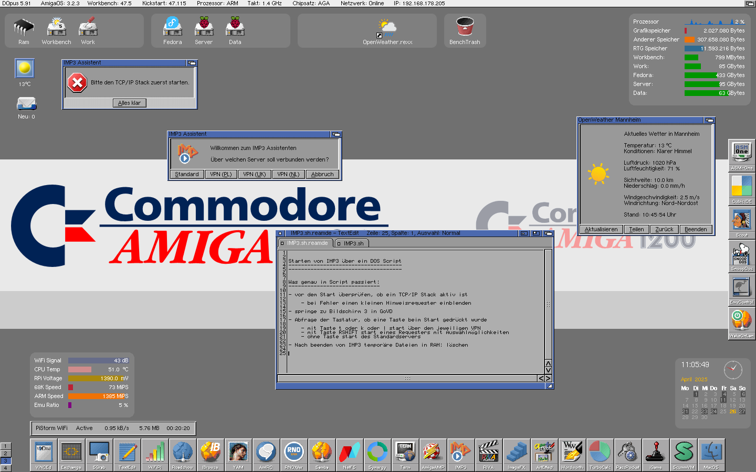Choose the VPN (UK) server button
The height and width of the screenshot is (472, 756).
(x=255, y=174)
